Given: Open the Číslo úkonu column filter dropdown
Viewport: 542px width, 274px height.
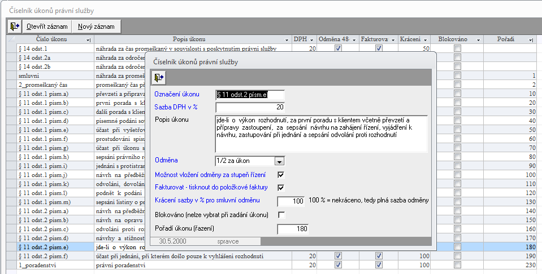Looking at the screenshot, I should click(89, 40).
